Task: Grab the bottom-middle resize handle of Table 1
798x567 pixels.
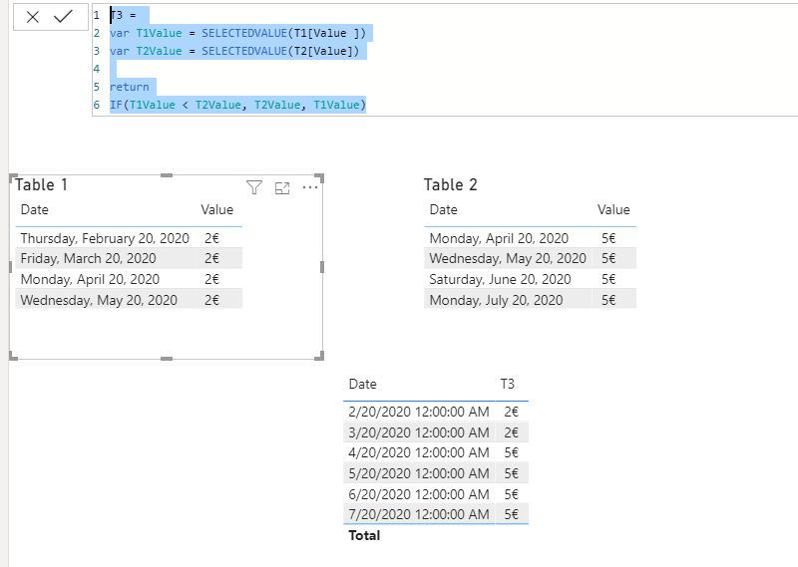Action: point(167,359)
